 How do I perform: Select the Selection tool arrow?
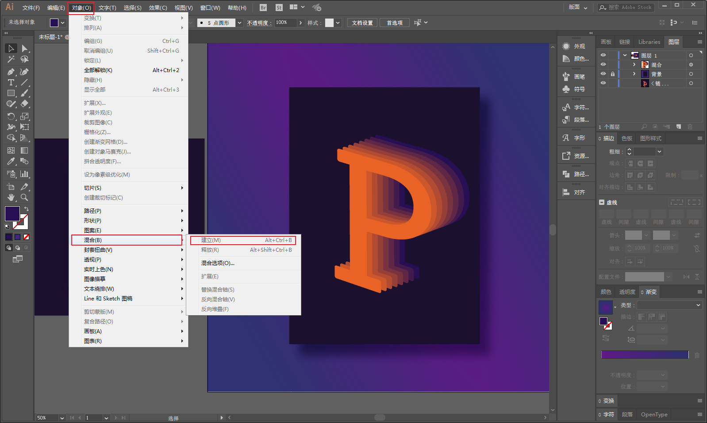11,48
